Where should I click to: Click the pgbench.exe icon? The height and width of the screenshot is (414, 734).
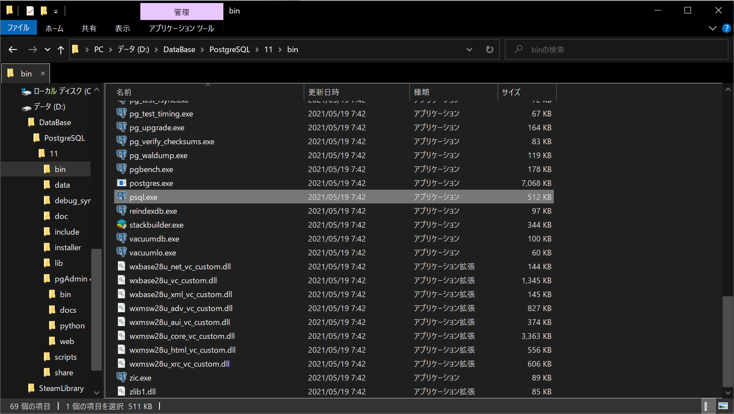[x=122, y=169]
